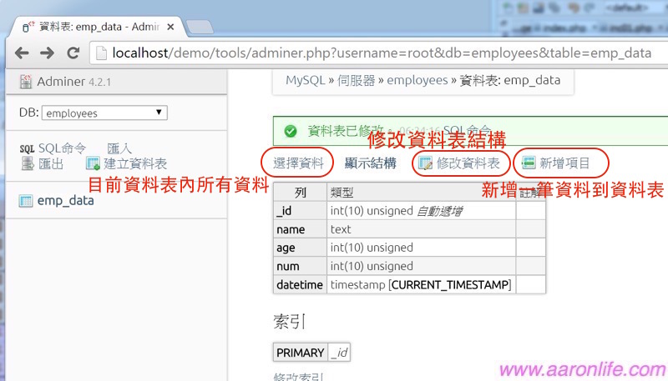This screenshot has width=668, height=381.
Task: Select the 資料表: emp_data browser tab
Action: [99, 27]
